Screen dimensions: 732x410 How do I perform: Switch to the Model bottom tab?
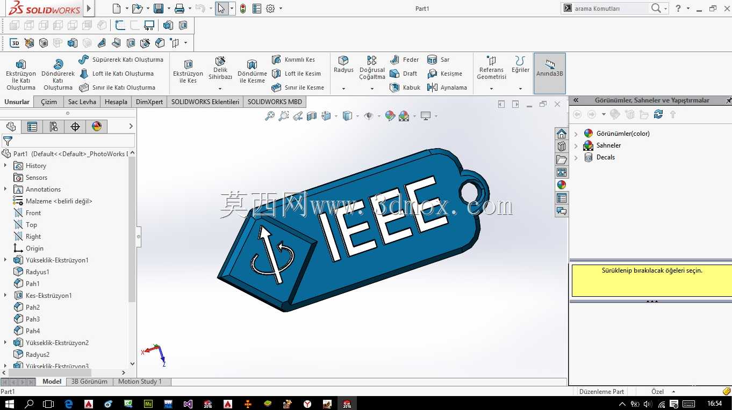click(x=52, y=382)
